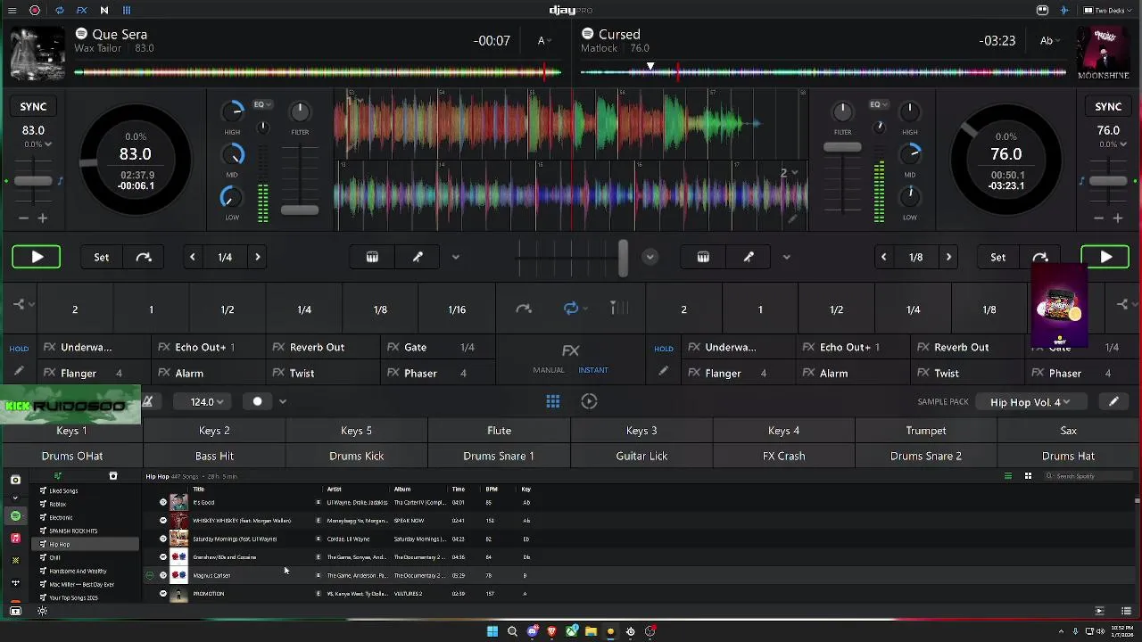Select Spotify source in library sidebar

click(x=15, y=516)
